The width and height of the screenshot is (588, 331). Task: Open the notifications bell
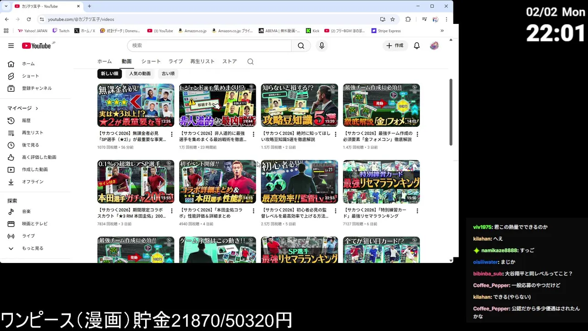(417, 46)
